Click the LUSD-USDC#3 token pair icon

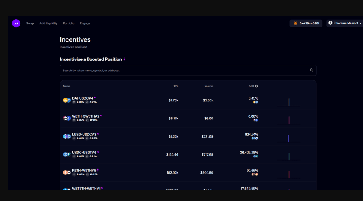67,136
